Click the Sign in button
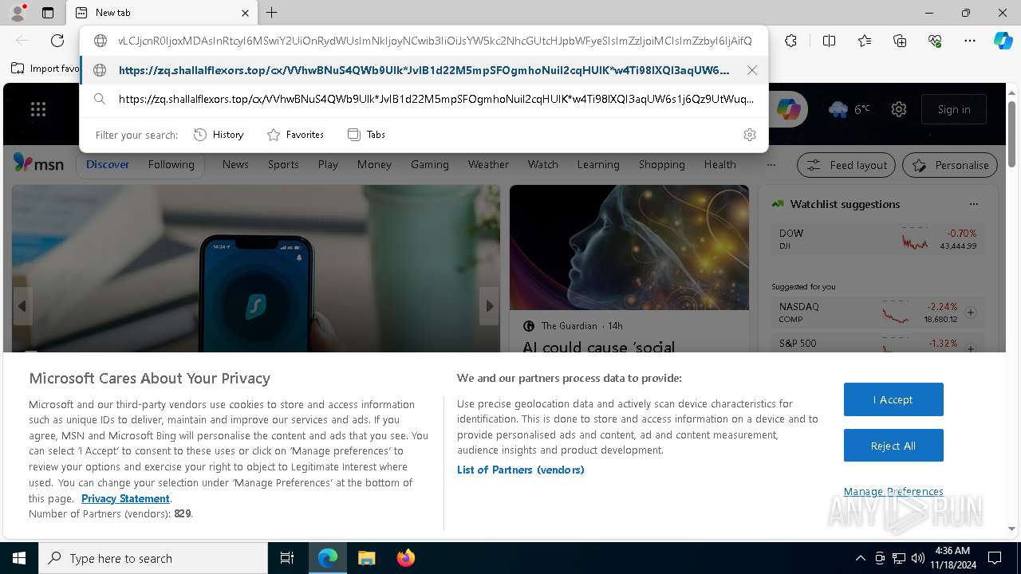 (954, 109)
